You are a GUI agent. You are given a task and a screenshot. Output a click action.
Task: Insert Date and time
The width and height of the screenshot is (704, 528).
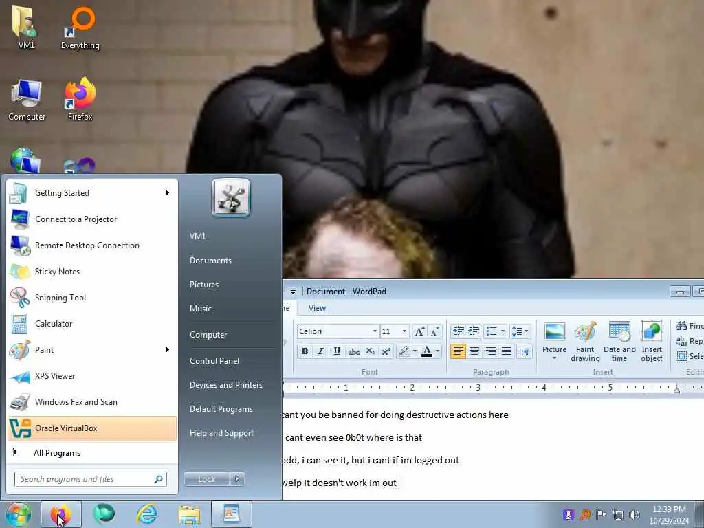click(x=619, y=341)
